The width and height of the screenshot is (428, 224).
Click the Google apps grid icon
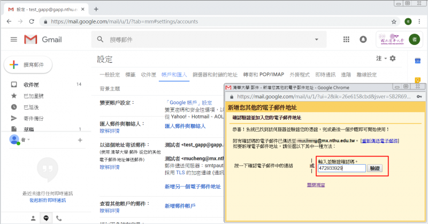point(346,40)
